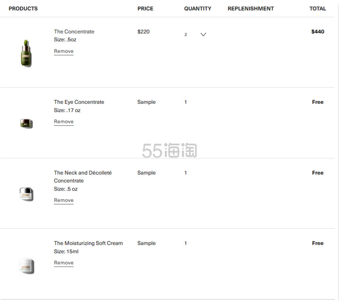Remove The Moisturizing Soft Cream sample
The width and height of the screenshot is (339, 301).
click(x=64, y=263)
